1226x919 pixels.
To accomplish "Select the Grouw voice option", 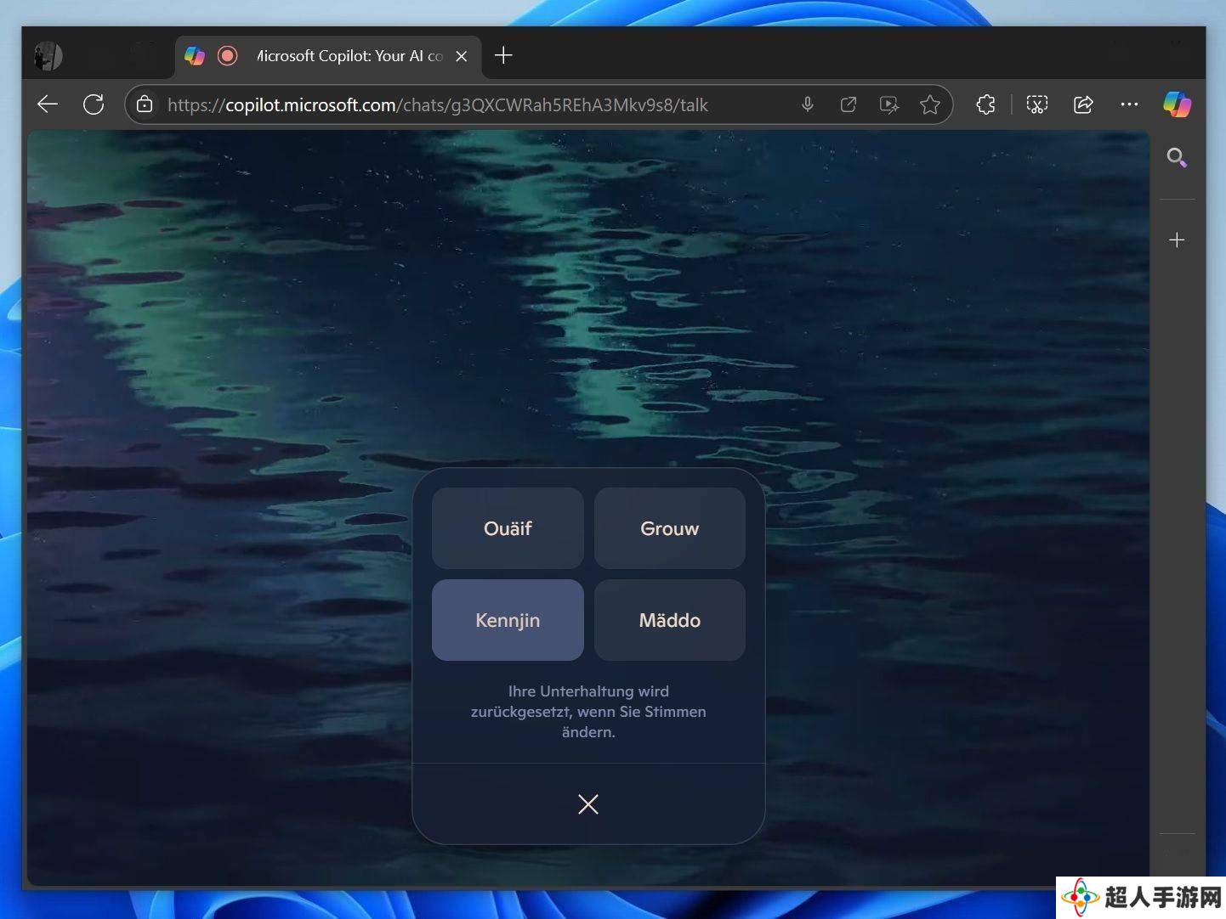I will point(670,528).
